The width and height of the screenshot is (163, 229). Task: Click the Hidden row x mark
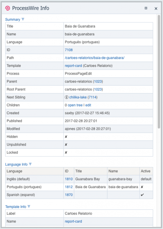click(x=66, y=136)
